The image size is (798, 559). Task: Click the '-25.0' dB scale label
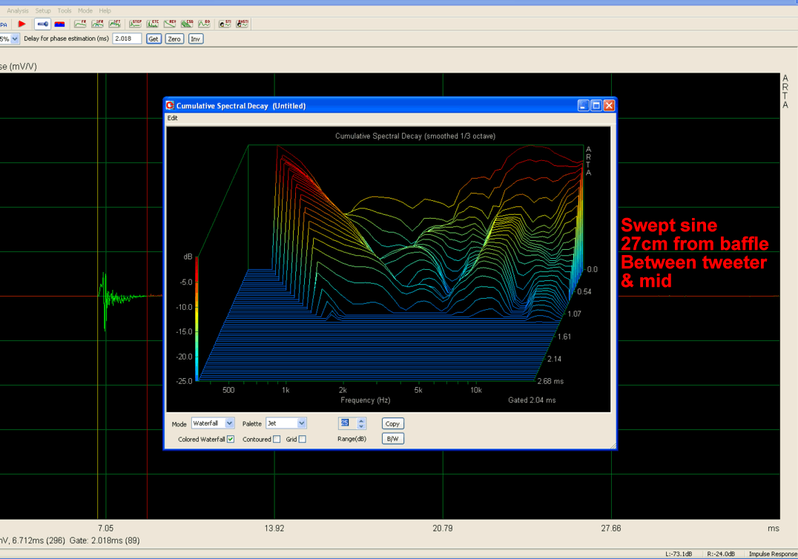[184, 381]
